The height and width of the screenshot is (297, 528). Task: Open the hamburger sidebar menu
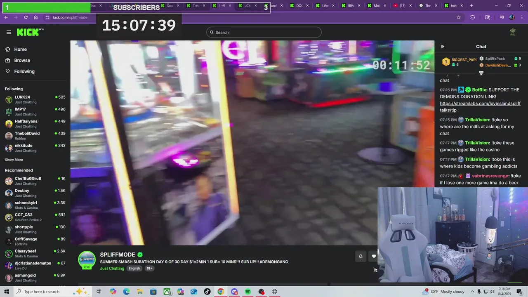point(9,32)
